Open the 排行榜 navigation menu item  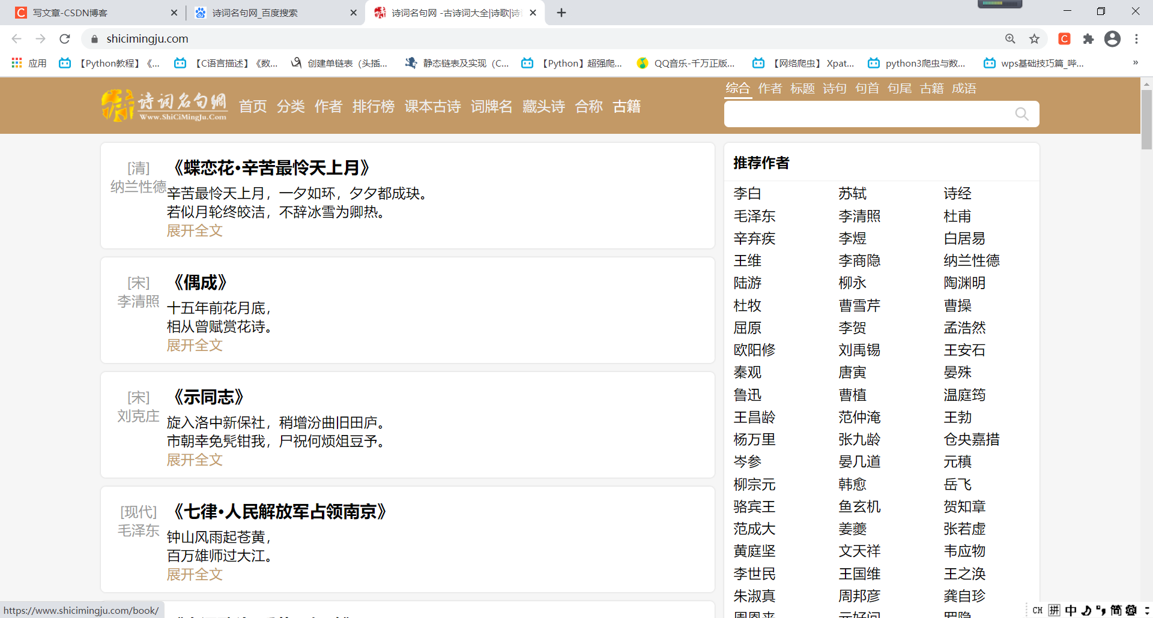pos(374,106)
